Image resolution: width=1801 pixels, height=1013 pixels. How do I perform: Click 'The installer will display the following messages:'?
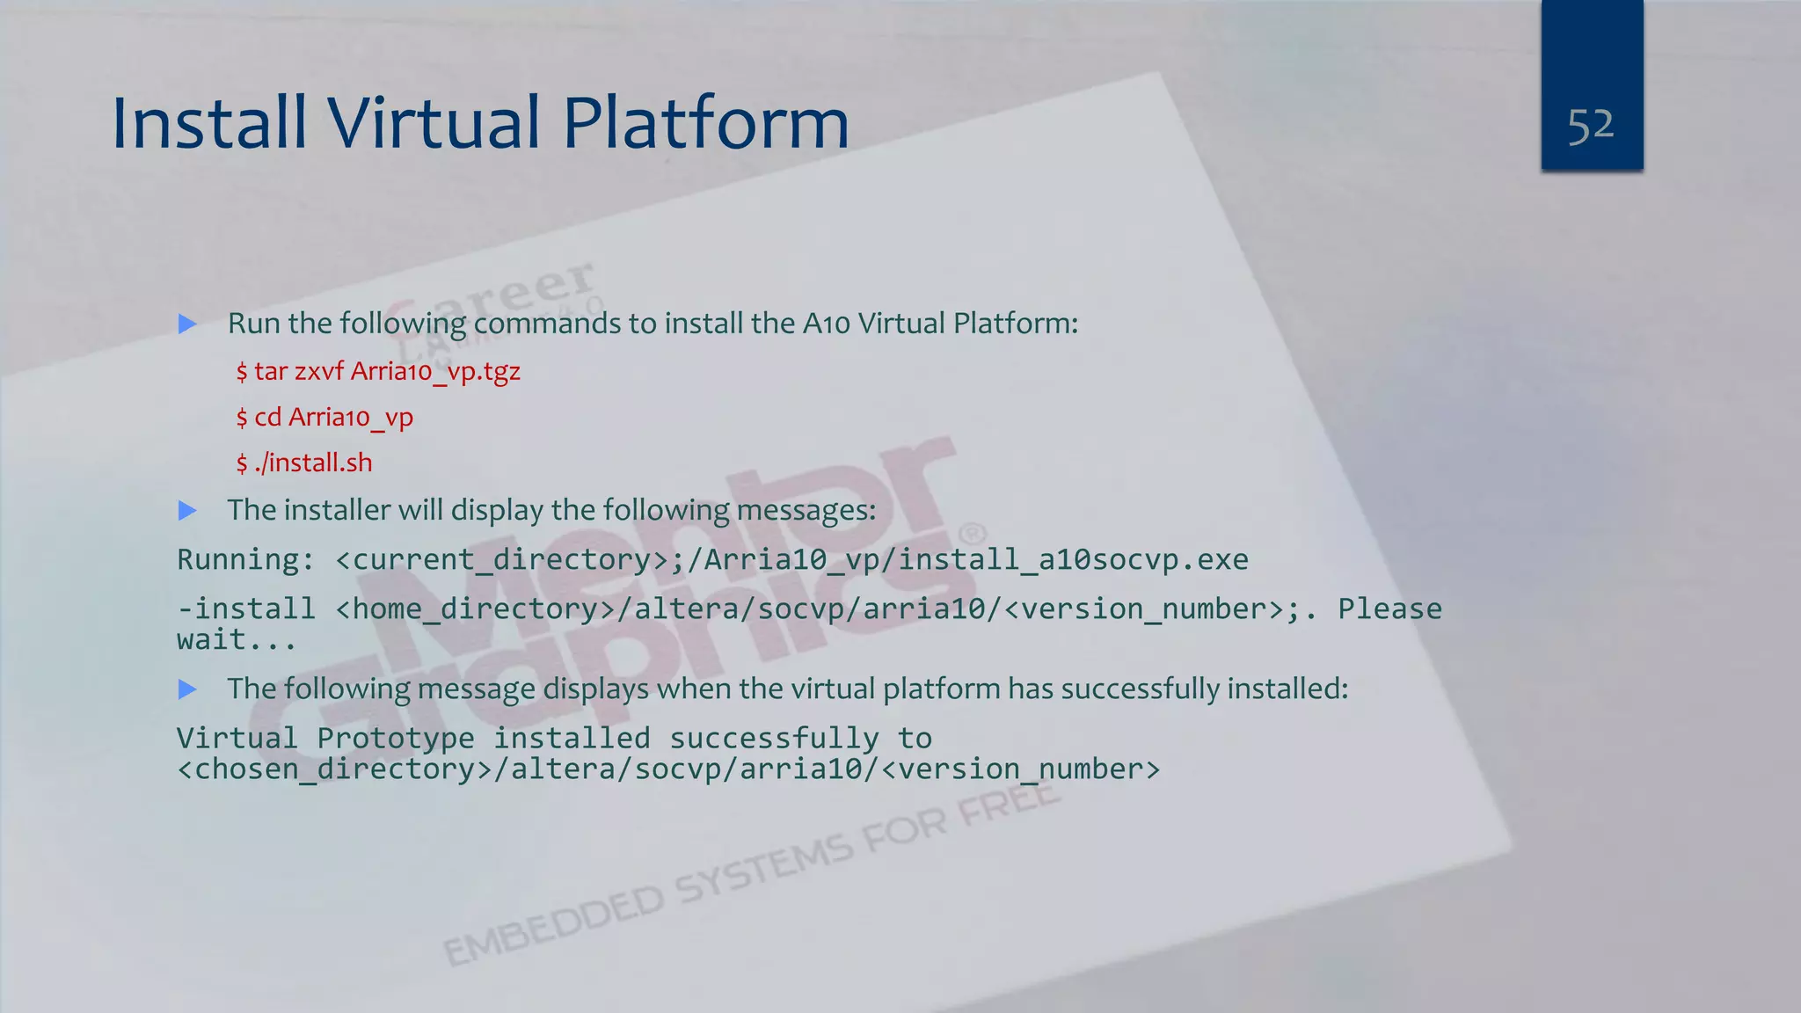click(x=551, y=510)
